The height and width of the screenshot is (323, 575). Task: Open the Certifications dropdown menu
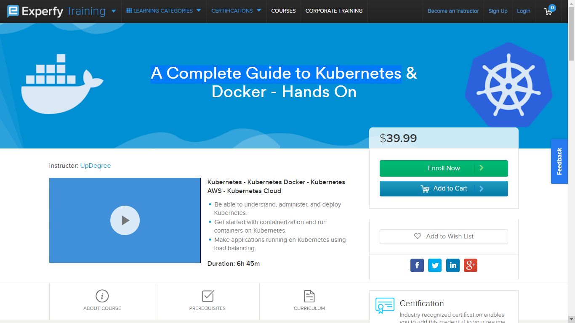click(x=236, y=11)
